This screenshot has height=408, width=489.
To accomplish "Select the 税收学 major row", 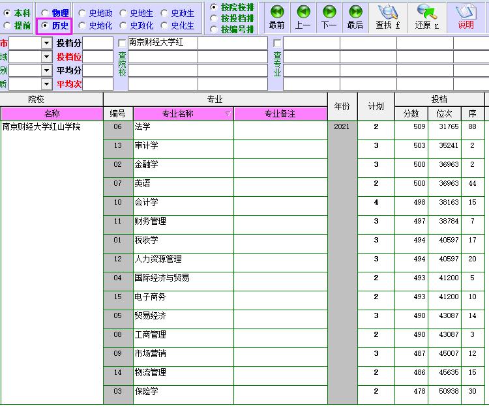I will [x=183, y=244].
